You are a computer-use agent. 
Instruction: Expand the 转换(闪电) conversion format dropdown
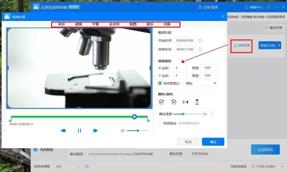click(279, 45)
